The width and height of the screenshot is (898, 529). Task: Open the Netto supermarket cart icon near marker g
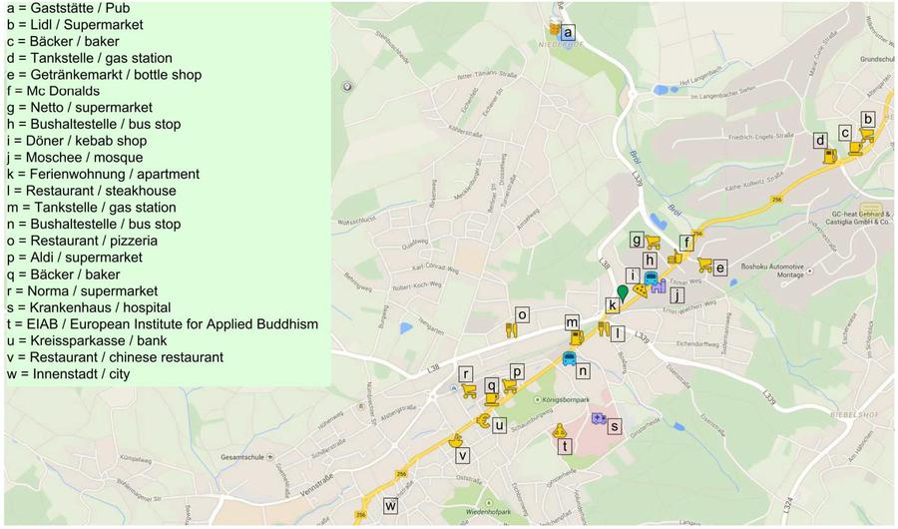coord(653,241)
